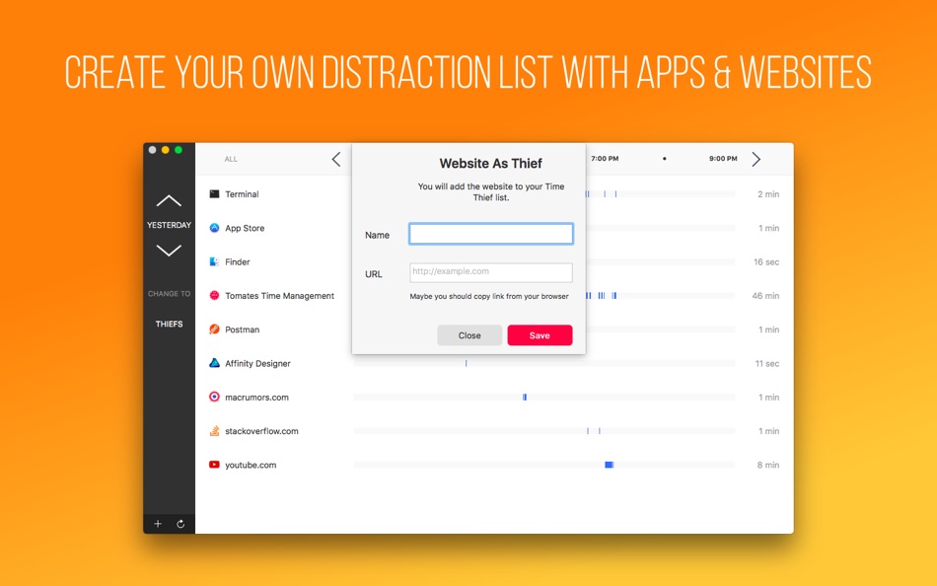
Task: Select the ALL filter label
Action: 231,159
